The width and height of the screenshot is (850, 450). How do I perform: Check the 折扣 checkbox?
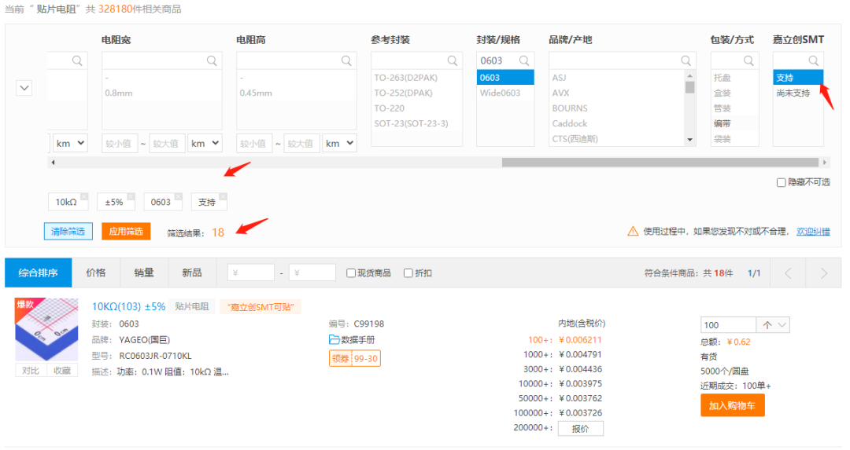pos(408,273)
